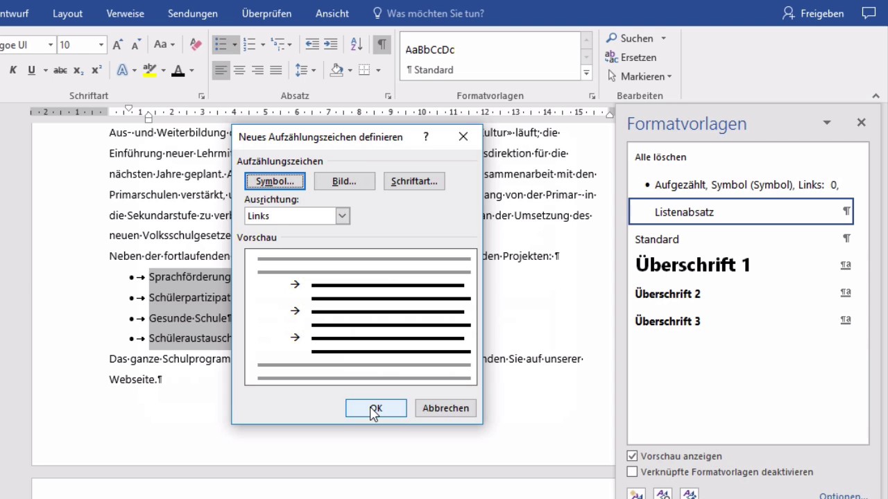Expand the numbered list dropdown arrow
Screen dimensions: 888x499
263,44
